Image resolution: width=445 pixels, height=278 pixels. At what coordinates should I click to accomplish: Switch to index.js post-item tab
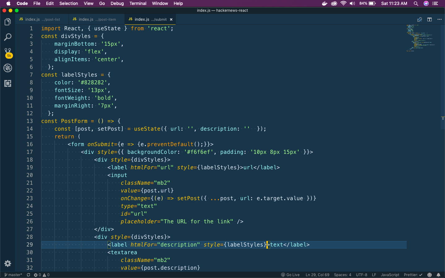[x=97, y=19]
